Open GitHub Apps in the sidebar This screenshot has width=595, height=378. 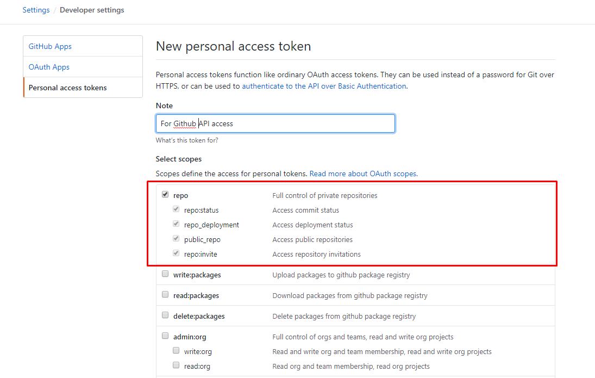tap(50, 46)
